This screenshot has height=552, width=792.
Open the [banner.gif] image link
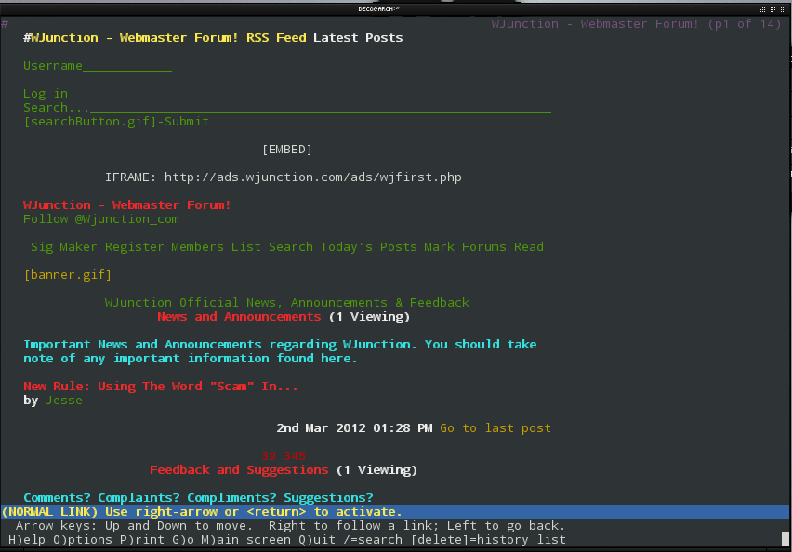(x=67, y=275)
